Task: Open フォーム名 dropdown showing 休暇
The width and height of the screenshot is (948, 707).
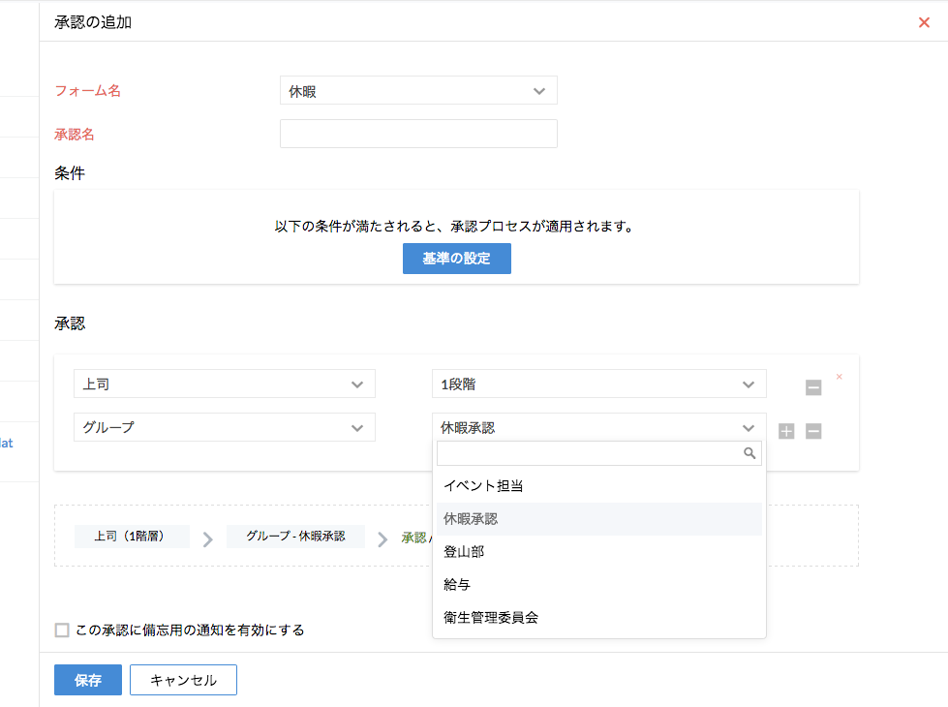Action: [x=418, y=91]
